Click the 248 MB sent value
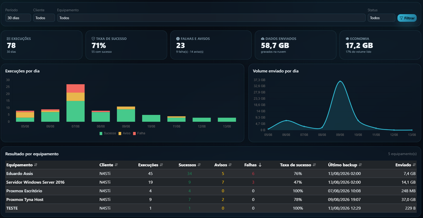 (409, 191)
